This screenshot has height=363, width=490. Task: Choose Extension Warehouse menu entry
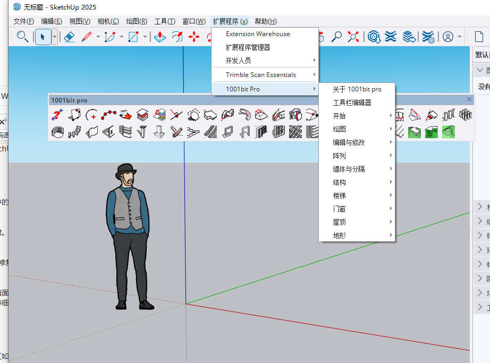tap(265, 33)
